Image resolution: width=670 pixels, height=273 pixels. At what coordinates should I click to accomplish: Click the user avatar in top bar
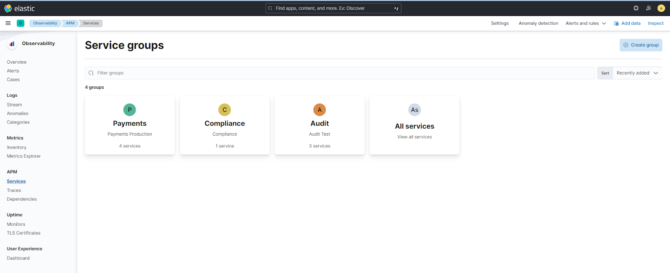point(661,8)
